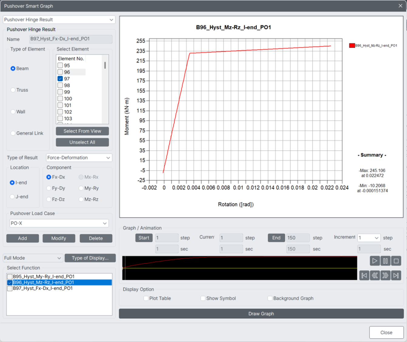Check element number 101
The image size is (407, 342).
[x=60, y=105]
